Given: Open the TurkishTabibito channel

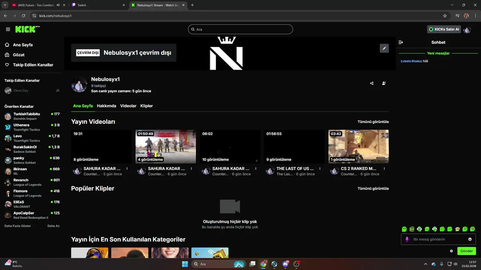Looking at the screenshot, I should [32, 116].
